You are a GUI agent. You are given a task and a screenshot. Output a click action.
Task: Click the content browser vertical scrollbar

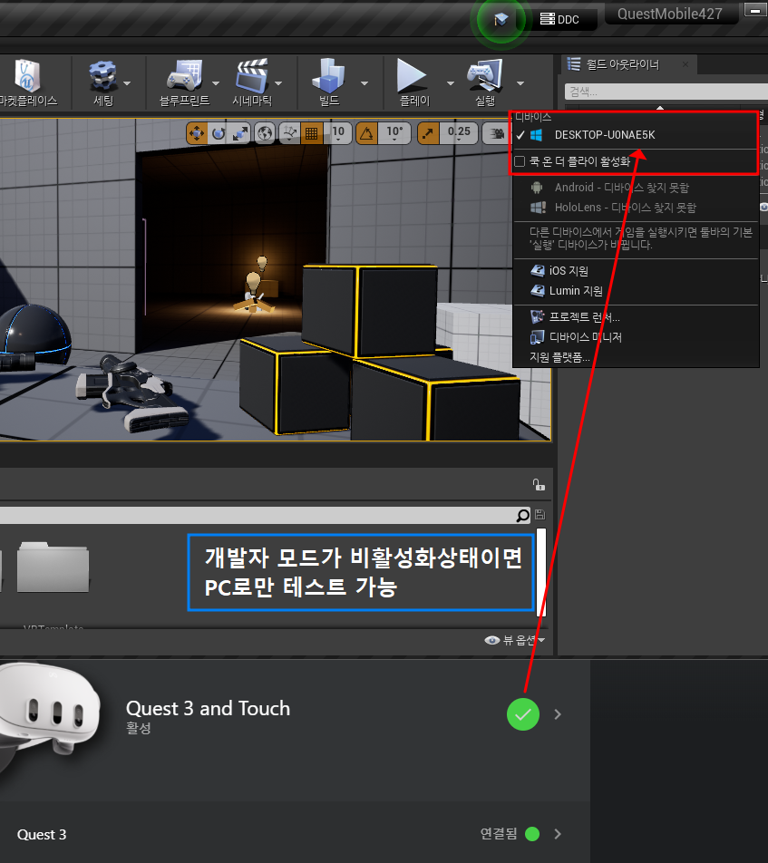(541, 572)
